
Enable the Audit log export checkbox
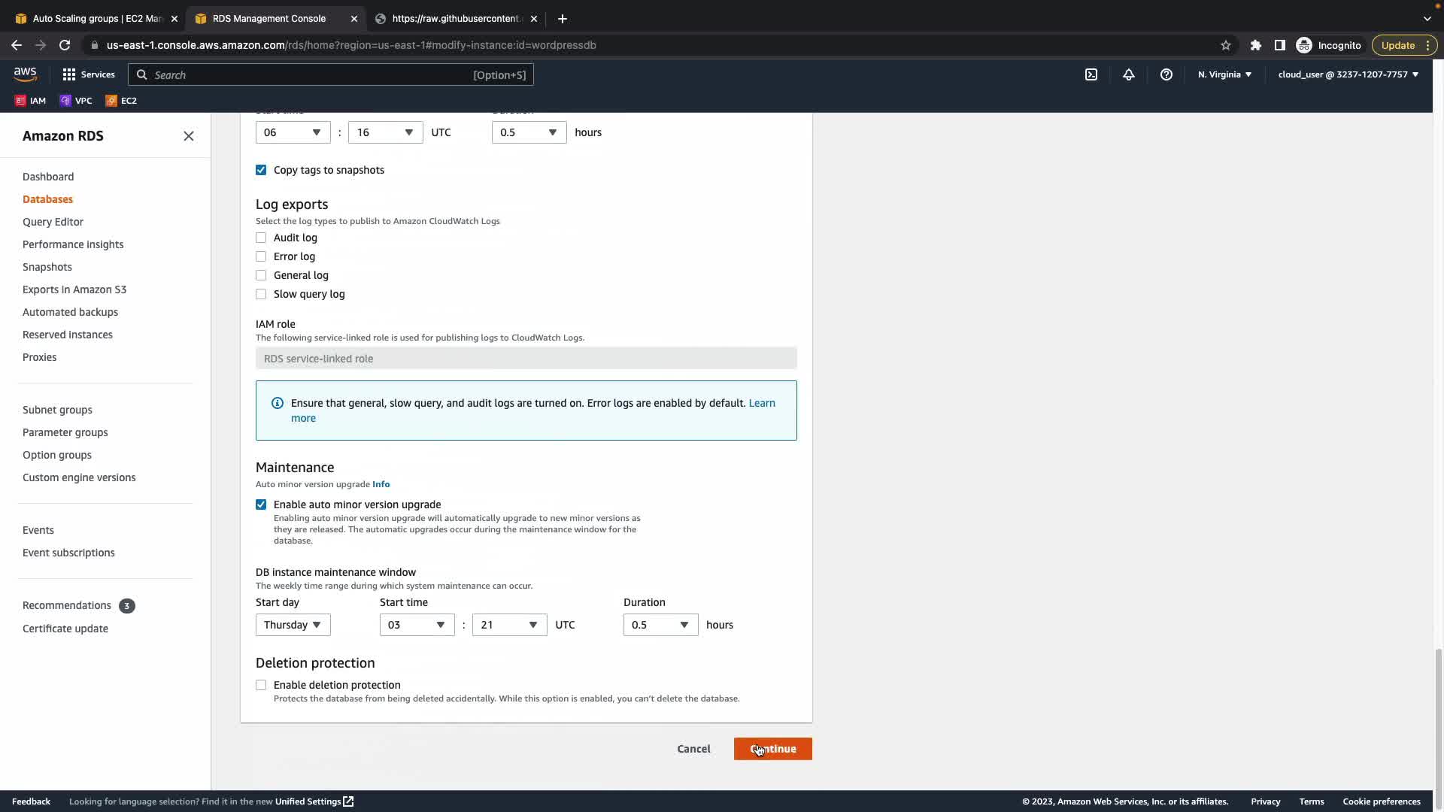pos(261,238)
